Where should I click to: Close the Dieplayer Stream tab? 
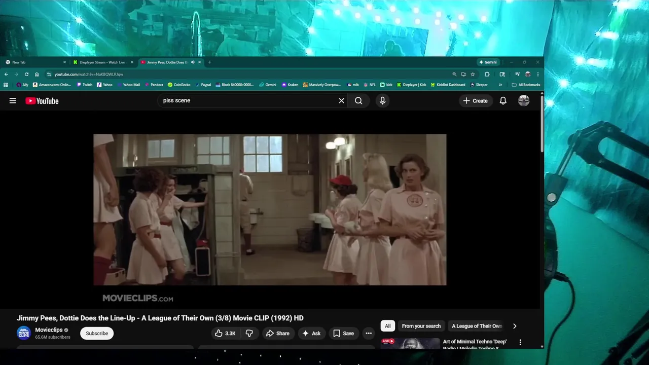(x=132, y=62)
